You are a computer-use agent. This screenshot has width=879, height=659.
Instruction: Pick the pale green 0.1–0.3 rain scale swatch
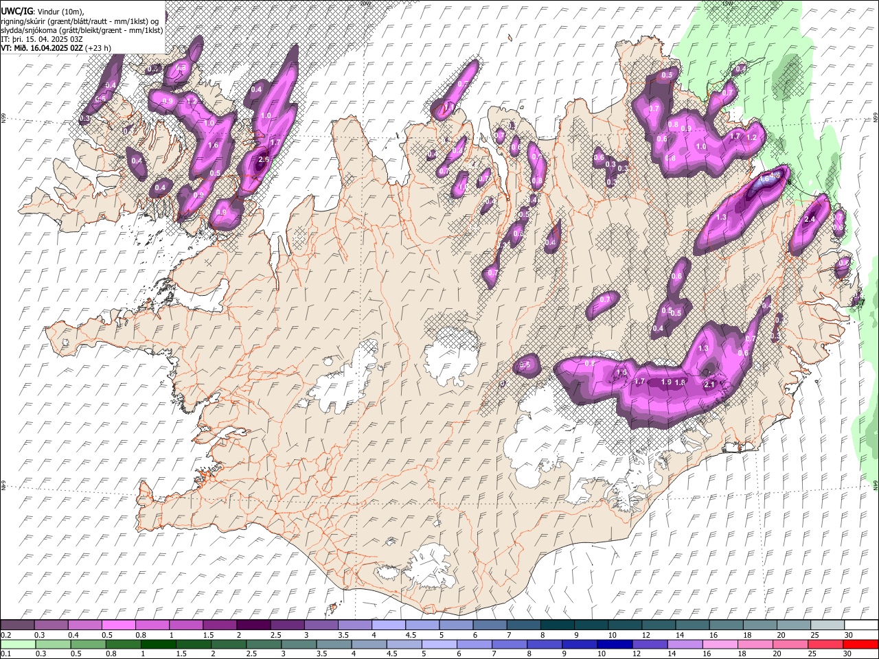(18, 644)
